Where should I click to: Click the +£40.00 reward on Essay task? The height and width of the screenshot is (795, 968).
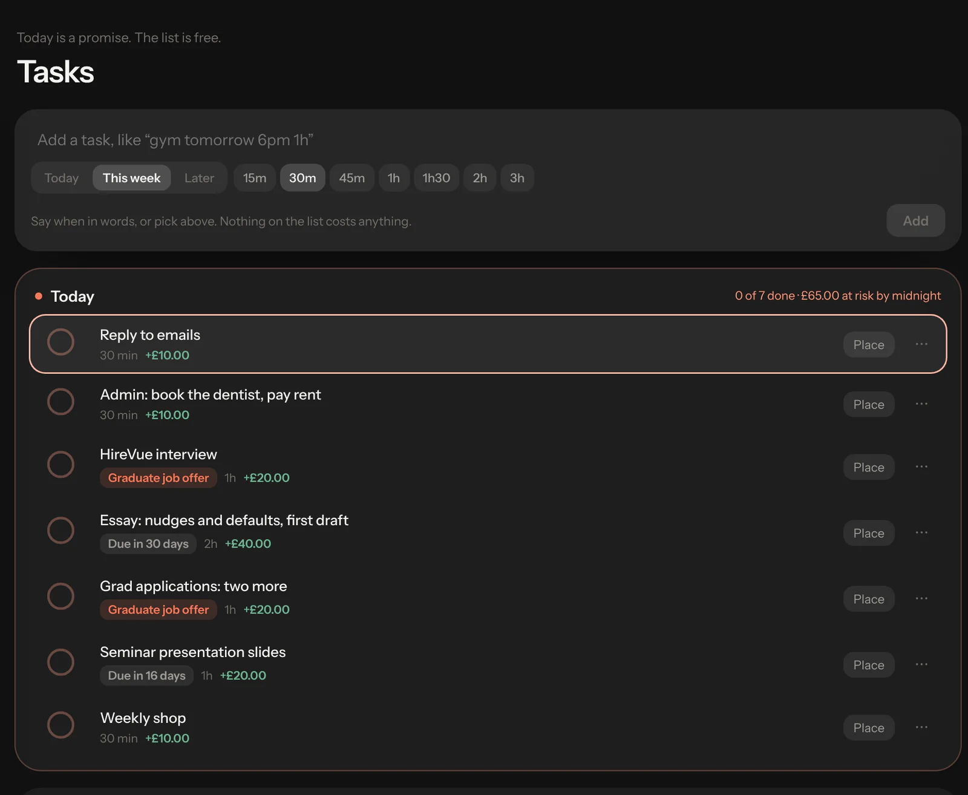point(248,544)
